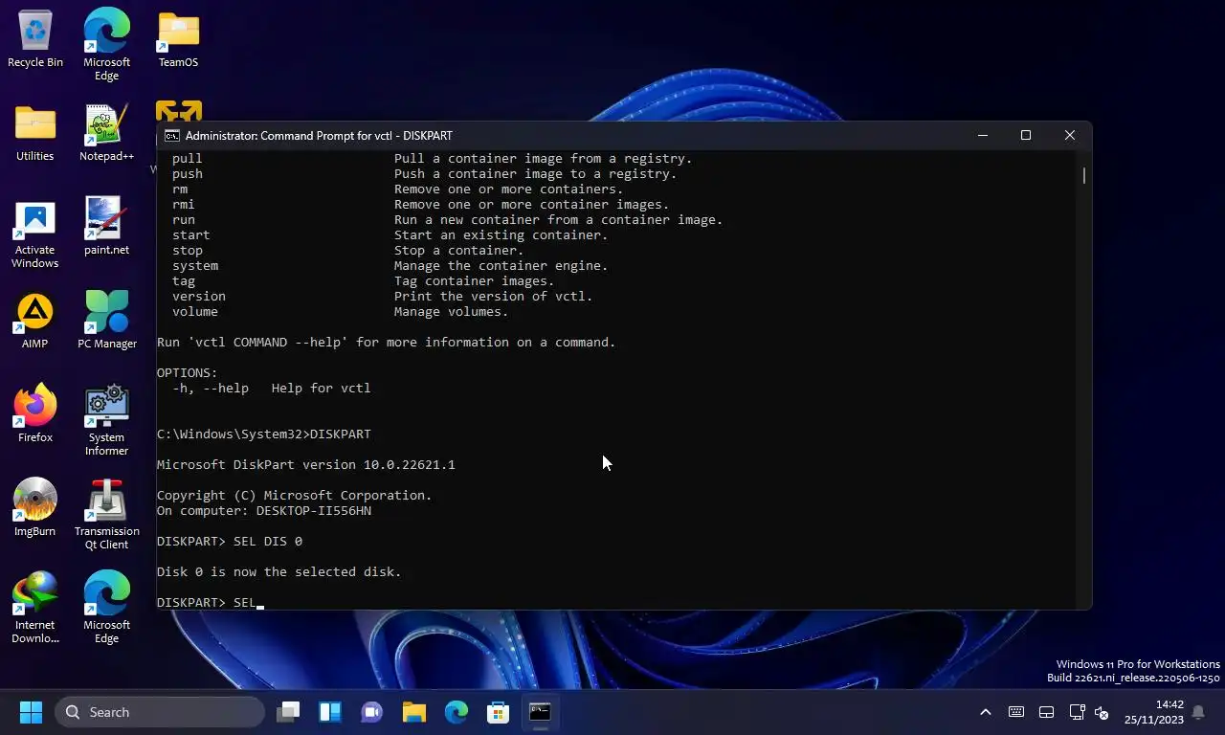
Task: Click the console vertical scrollbar thumb
Action: (x=1084, y=176)
